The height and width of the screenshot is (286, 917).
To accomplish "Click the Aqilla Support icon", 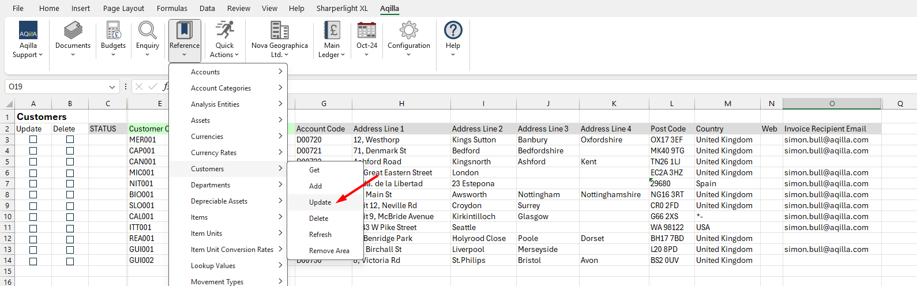I will 28,31.
